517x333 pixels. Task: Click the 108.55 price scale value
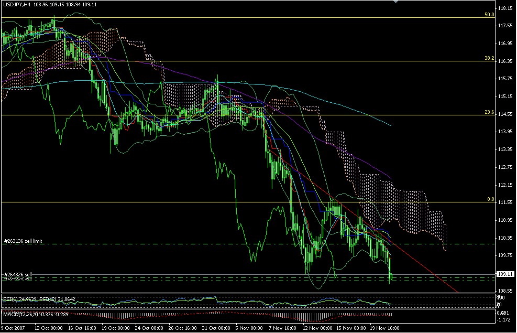(505, 291)
